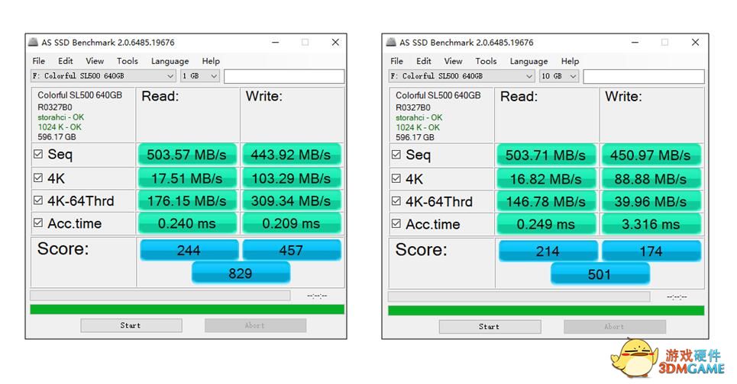Open drive selector dropdown in left window
The width and height of the screenshot is (737, 384).
(x=103, y=75)
